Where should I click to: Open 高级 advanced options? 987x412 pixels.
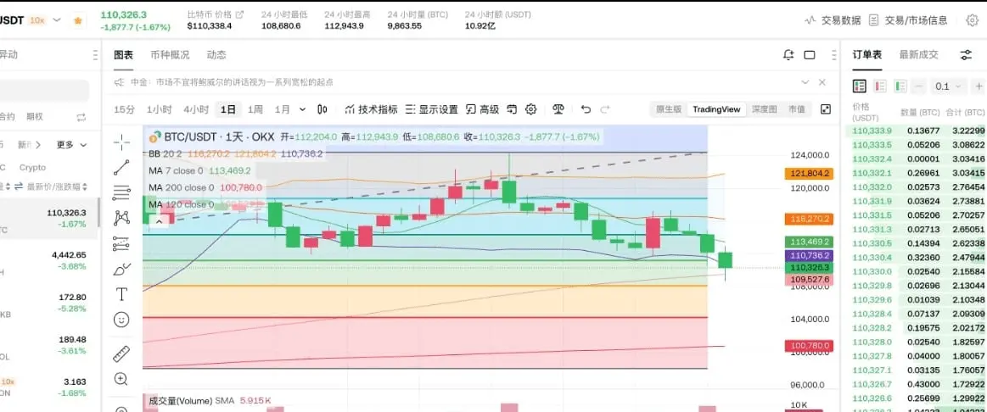coord(482,109)
